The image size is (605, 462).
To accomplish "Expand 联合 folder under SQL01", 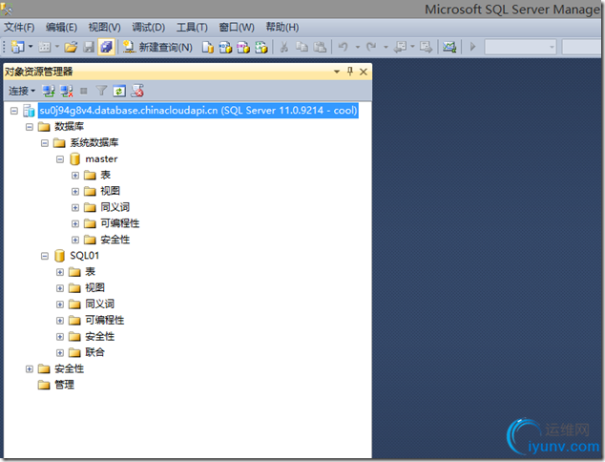I will pyautogui.click(x=60, y=353).
